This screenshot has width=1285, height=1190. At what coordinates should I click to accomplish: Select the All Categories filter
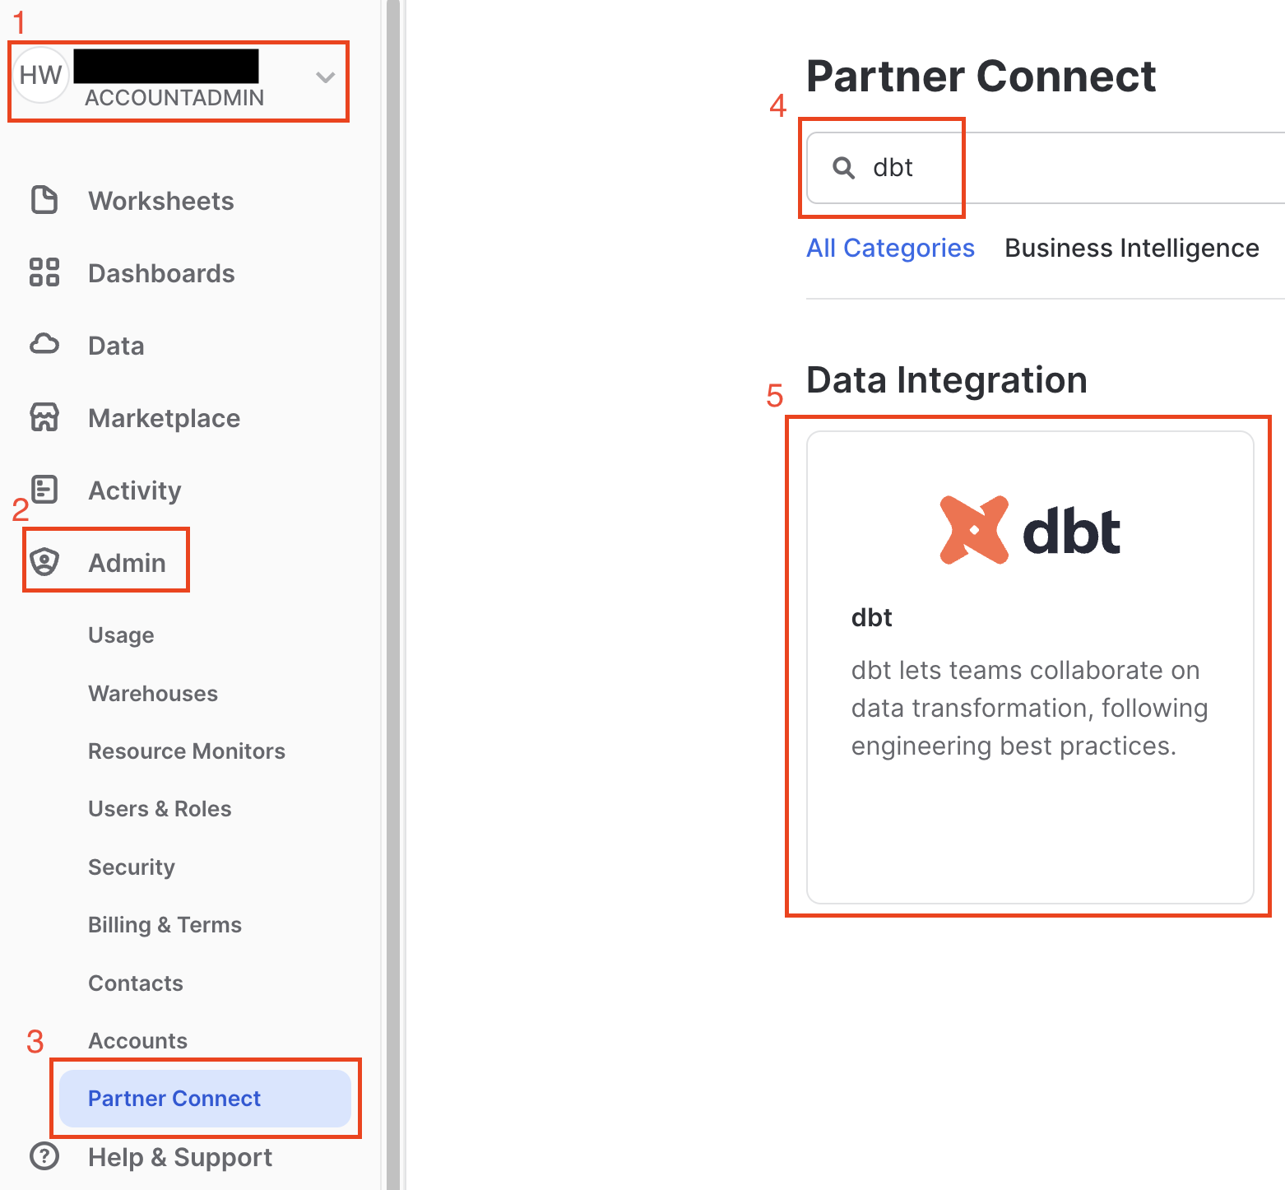point(890,247)
